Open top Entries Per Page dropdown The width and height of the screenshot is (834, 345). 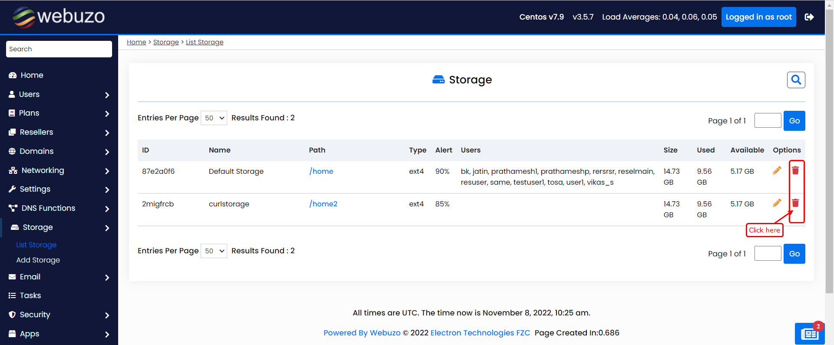click(214, 118)
